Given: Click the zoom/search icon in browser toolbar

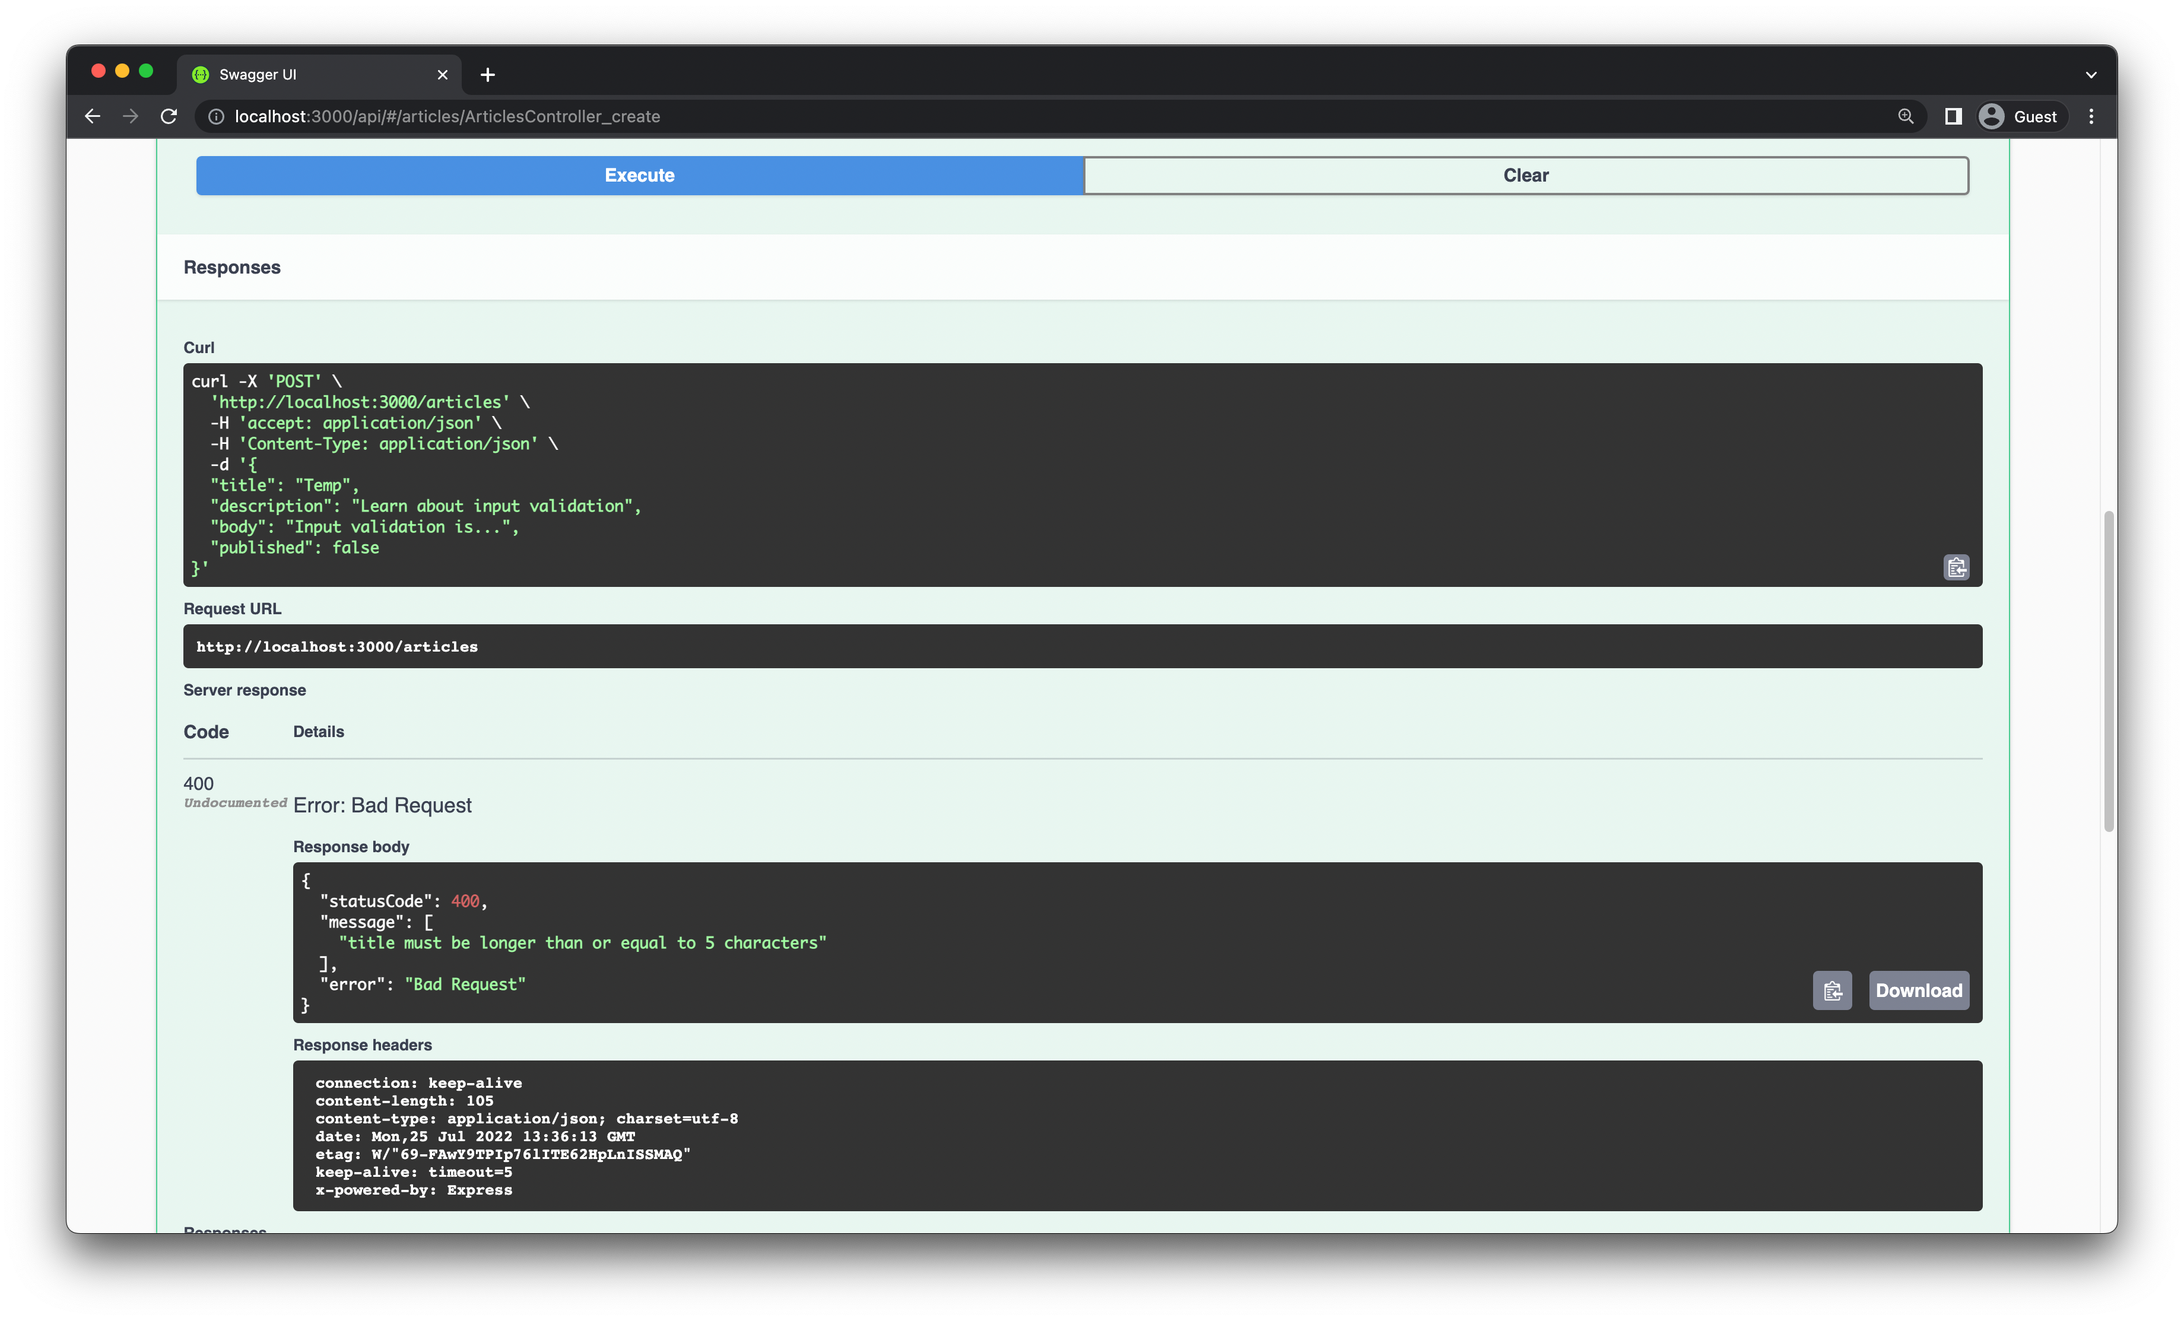Looking at the screenshot, I should click(x=1904, y=115).
